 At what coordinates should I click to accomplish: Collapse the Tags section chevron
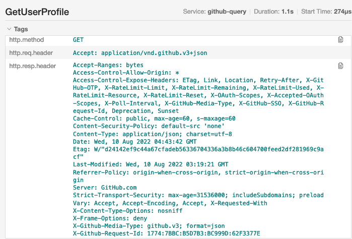click(9, 29)
